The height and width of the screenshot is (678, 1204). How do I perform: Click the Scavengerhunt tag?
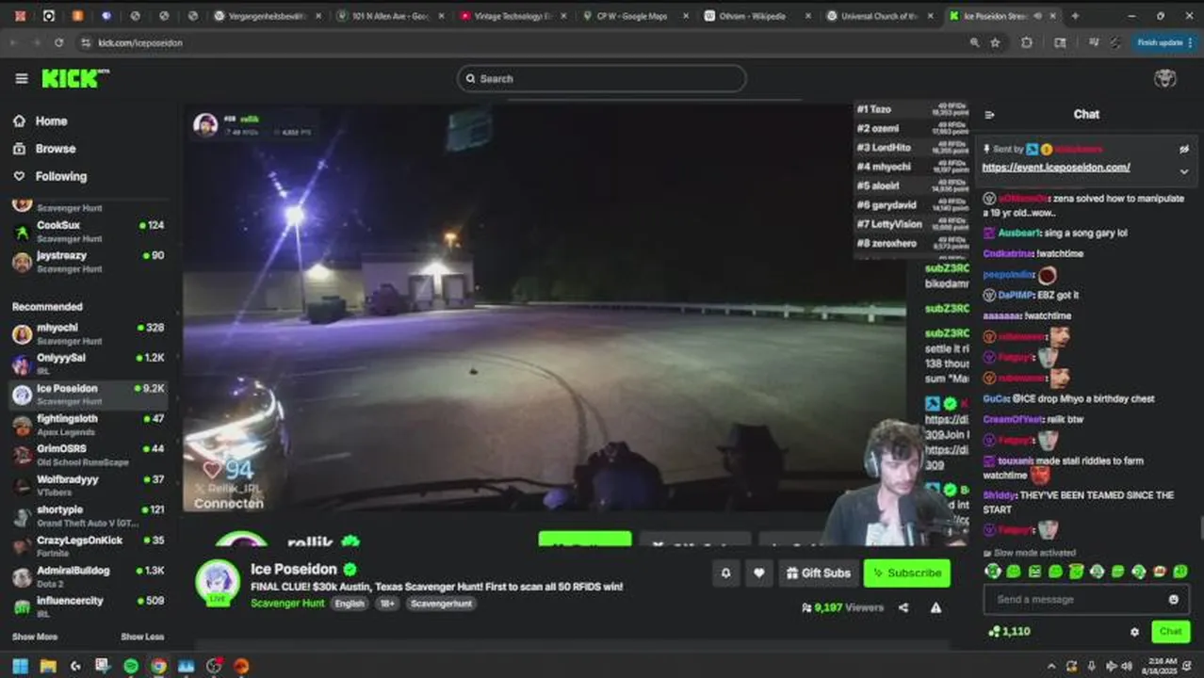pyautogui.click(x=442, y=604)
